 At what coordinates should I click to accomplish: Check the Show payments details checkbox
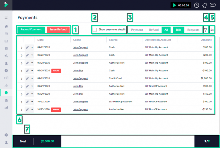95,30
